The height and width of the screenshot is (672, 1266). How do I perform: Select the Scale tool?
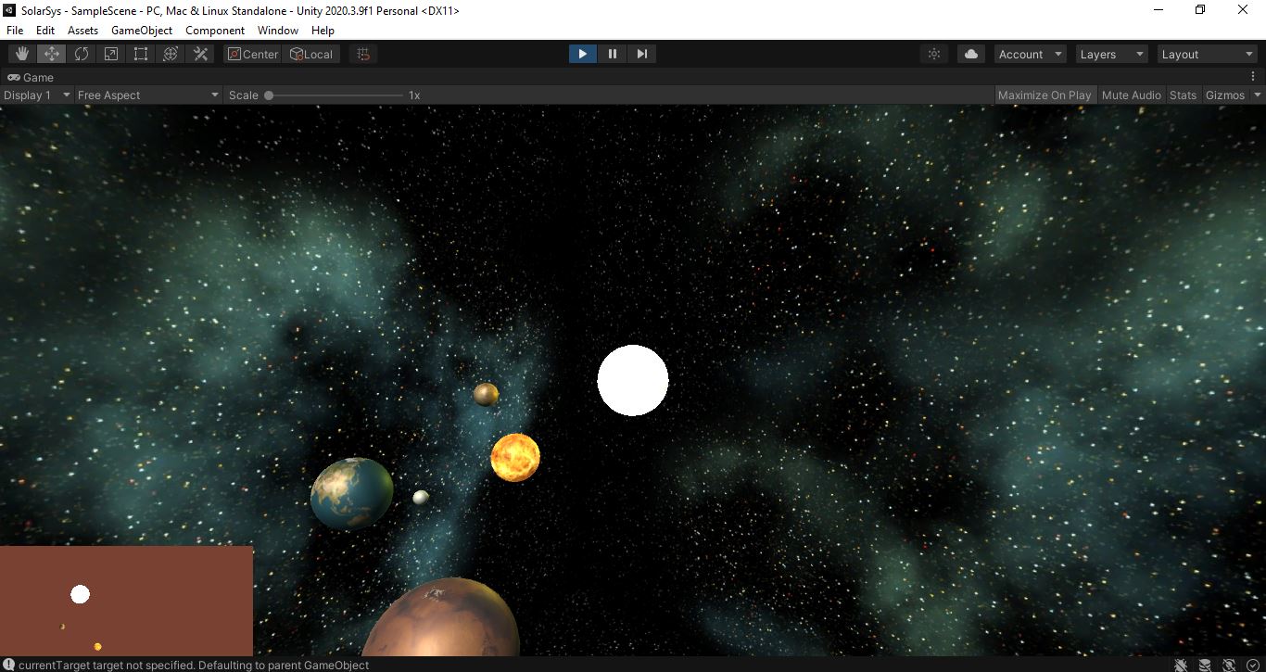(x=111, y=54)
